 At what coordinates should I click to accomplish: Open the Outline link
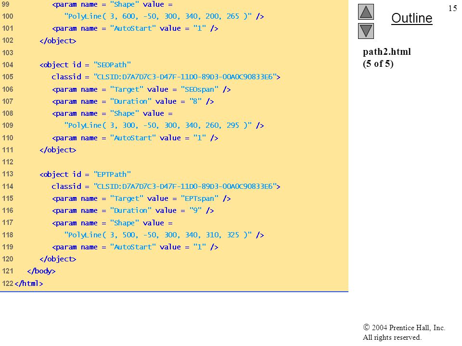pyautogui.click(x=411, y=18)
